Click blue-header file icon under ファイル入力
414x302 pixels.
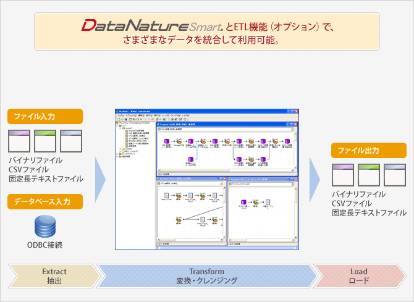(71, 141)
